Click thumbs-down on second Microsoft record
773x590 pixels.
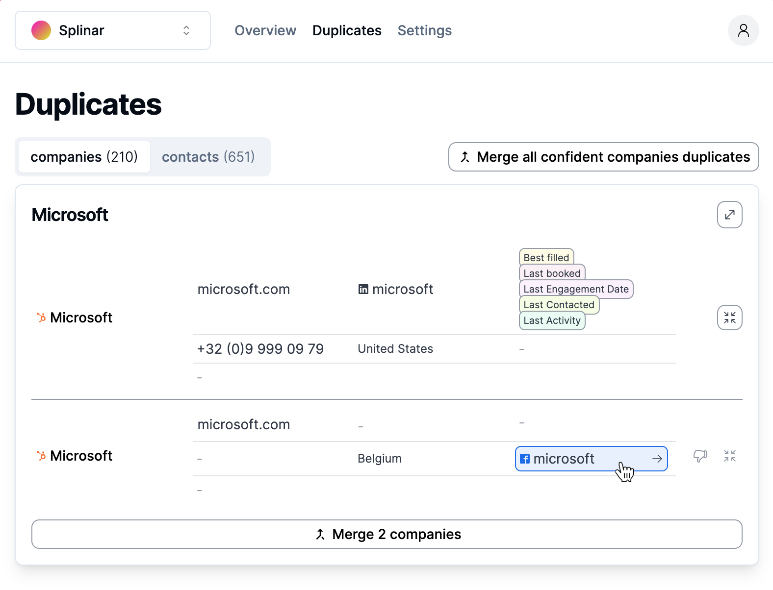(700, 456)
